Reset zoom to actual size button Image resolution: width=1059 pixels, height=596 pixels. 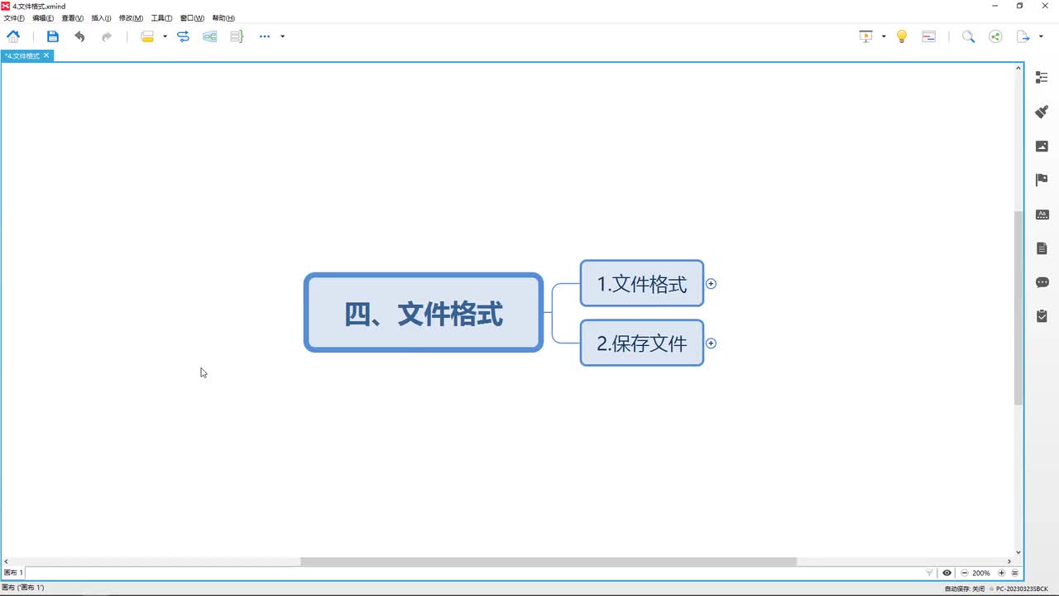[x=1014, y=573]
